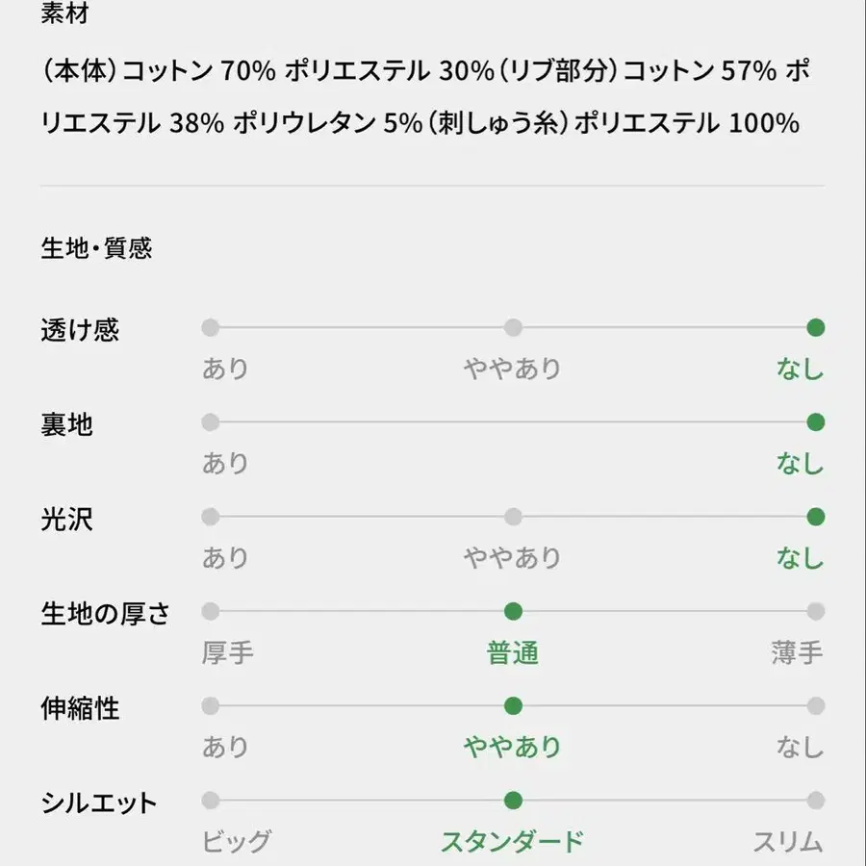Click the ややあり dot on 伸縮性 slider
This screenshot has width=866, height=866.
click(513, 706)
